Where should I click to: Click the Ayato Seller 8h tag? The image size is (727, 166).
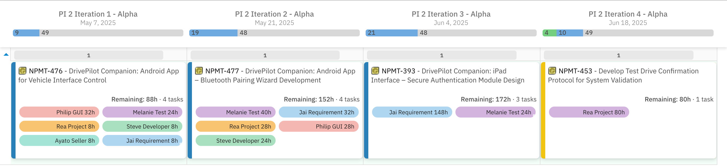coord(59,141)
